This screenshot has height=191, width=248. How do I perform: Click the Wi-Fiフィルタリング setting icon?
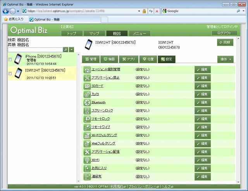pos(87,136)
